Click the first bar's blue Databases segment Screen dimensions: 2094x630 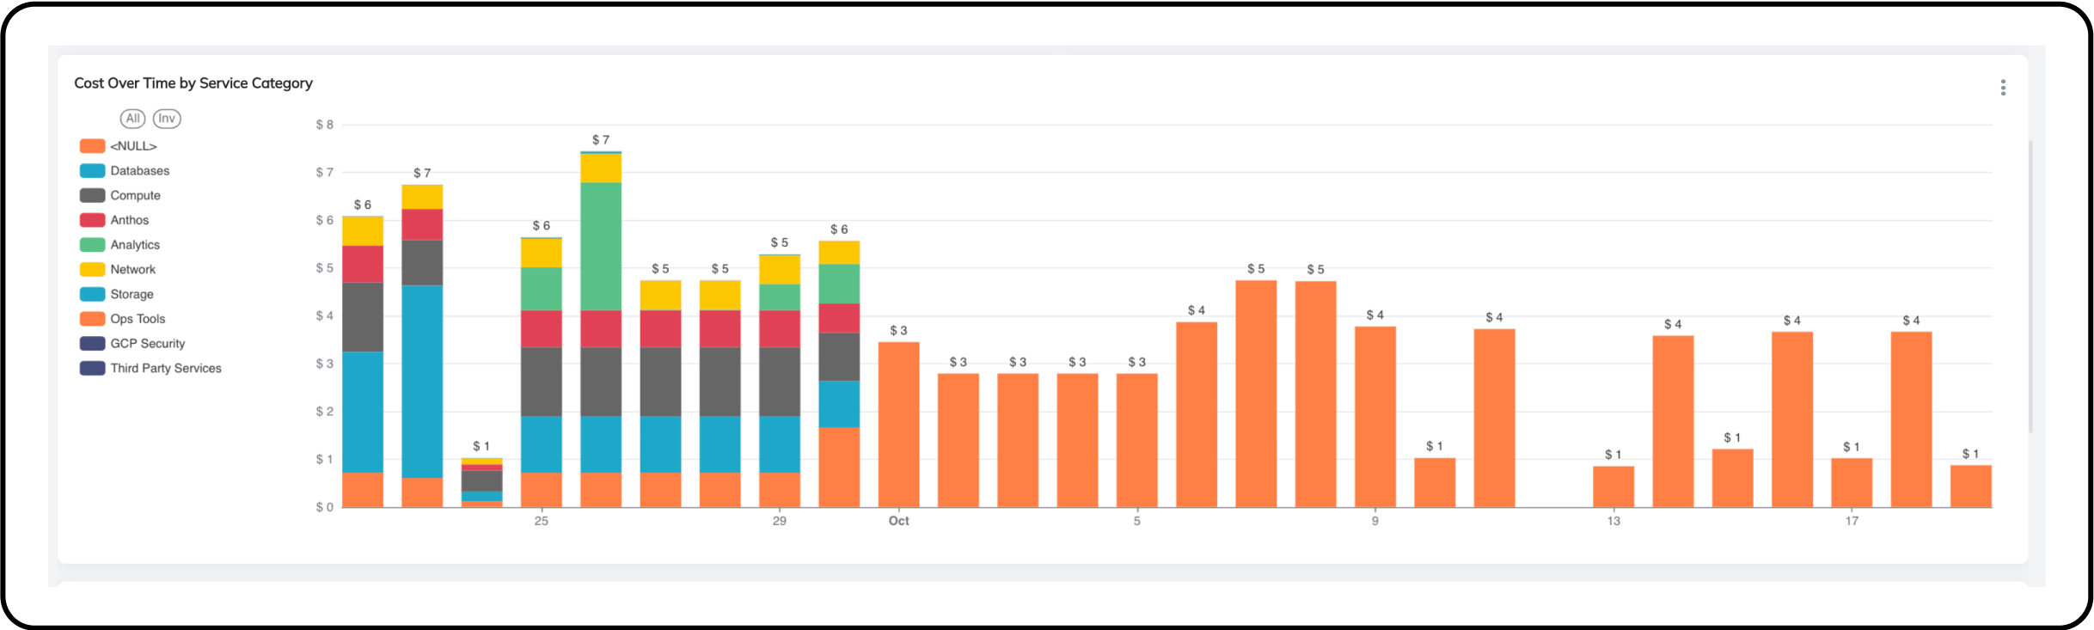click(363, 412)
